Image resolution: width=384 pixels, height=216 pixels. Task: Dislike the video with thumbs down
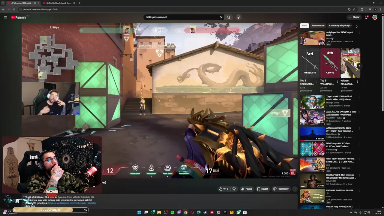pyautogui.click(x=234, y=189)
